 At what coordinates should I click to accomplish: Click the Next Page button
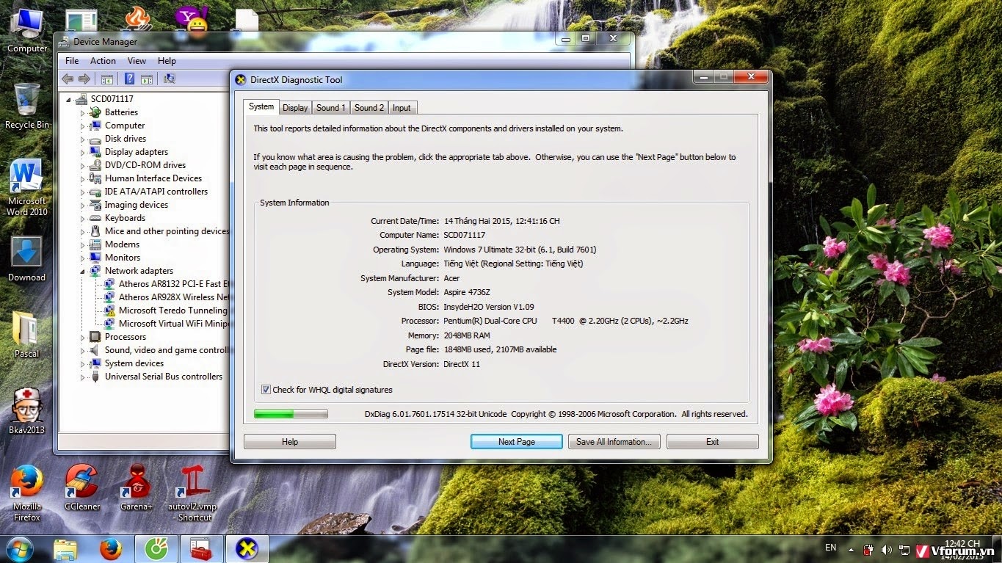(x=517, y=442)
